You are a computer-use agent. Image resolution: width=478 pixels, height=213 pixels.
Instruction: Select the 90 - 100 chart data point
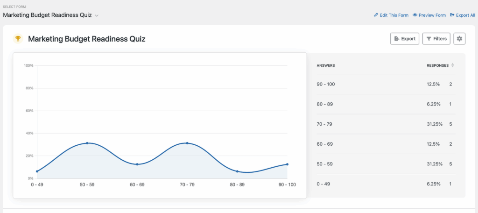[287, 164]
